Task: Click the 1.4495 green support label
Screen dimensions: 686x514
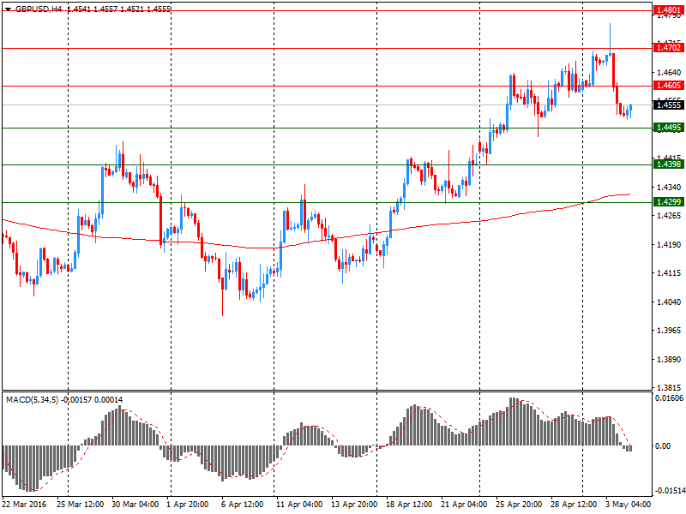Action: [669, 128]
